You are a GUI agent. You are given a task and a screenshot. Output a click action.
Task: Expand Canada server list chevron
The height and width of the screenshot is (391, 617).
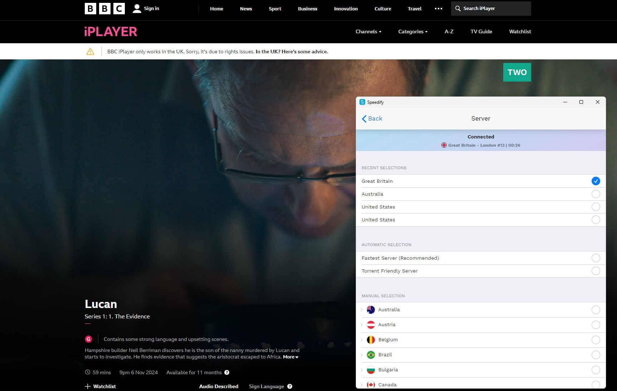tap(362, 385)
